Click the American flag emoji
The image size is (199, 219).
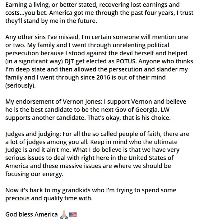(x=72, y=214)
